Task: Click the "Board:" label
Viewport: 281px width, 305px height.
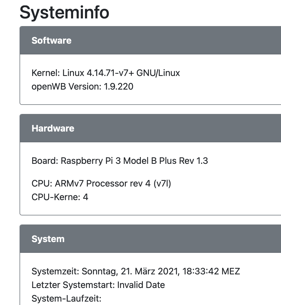Action: [x=45, y=161]
